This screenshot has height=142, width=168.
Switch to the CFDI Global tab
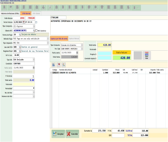(36, 14)
